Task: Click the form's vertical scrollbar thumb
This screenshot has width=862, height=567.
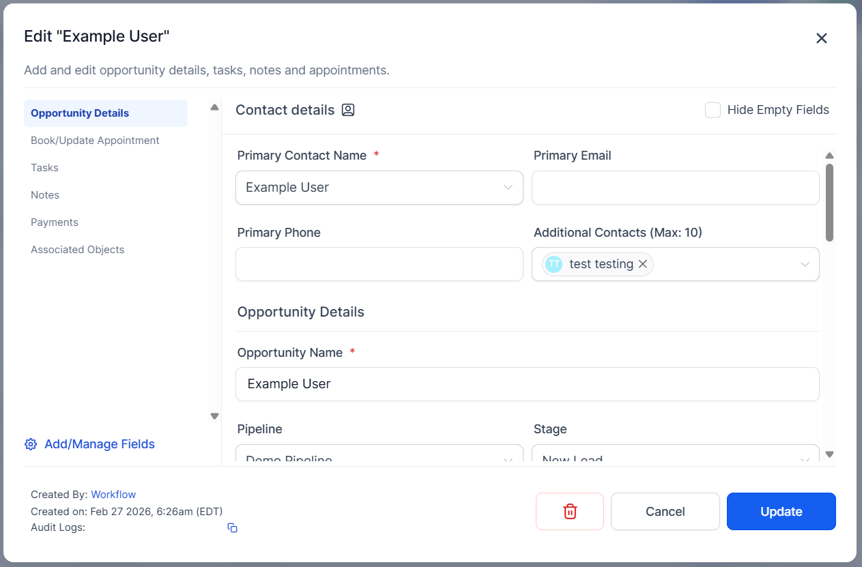Action: pyautogui.click(x=829, y=202)
